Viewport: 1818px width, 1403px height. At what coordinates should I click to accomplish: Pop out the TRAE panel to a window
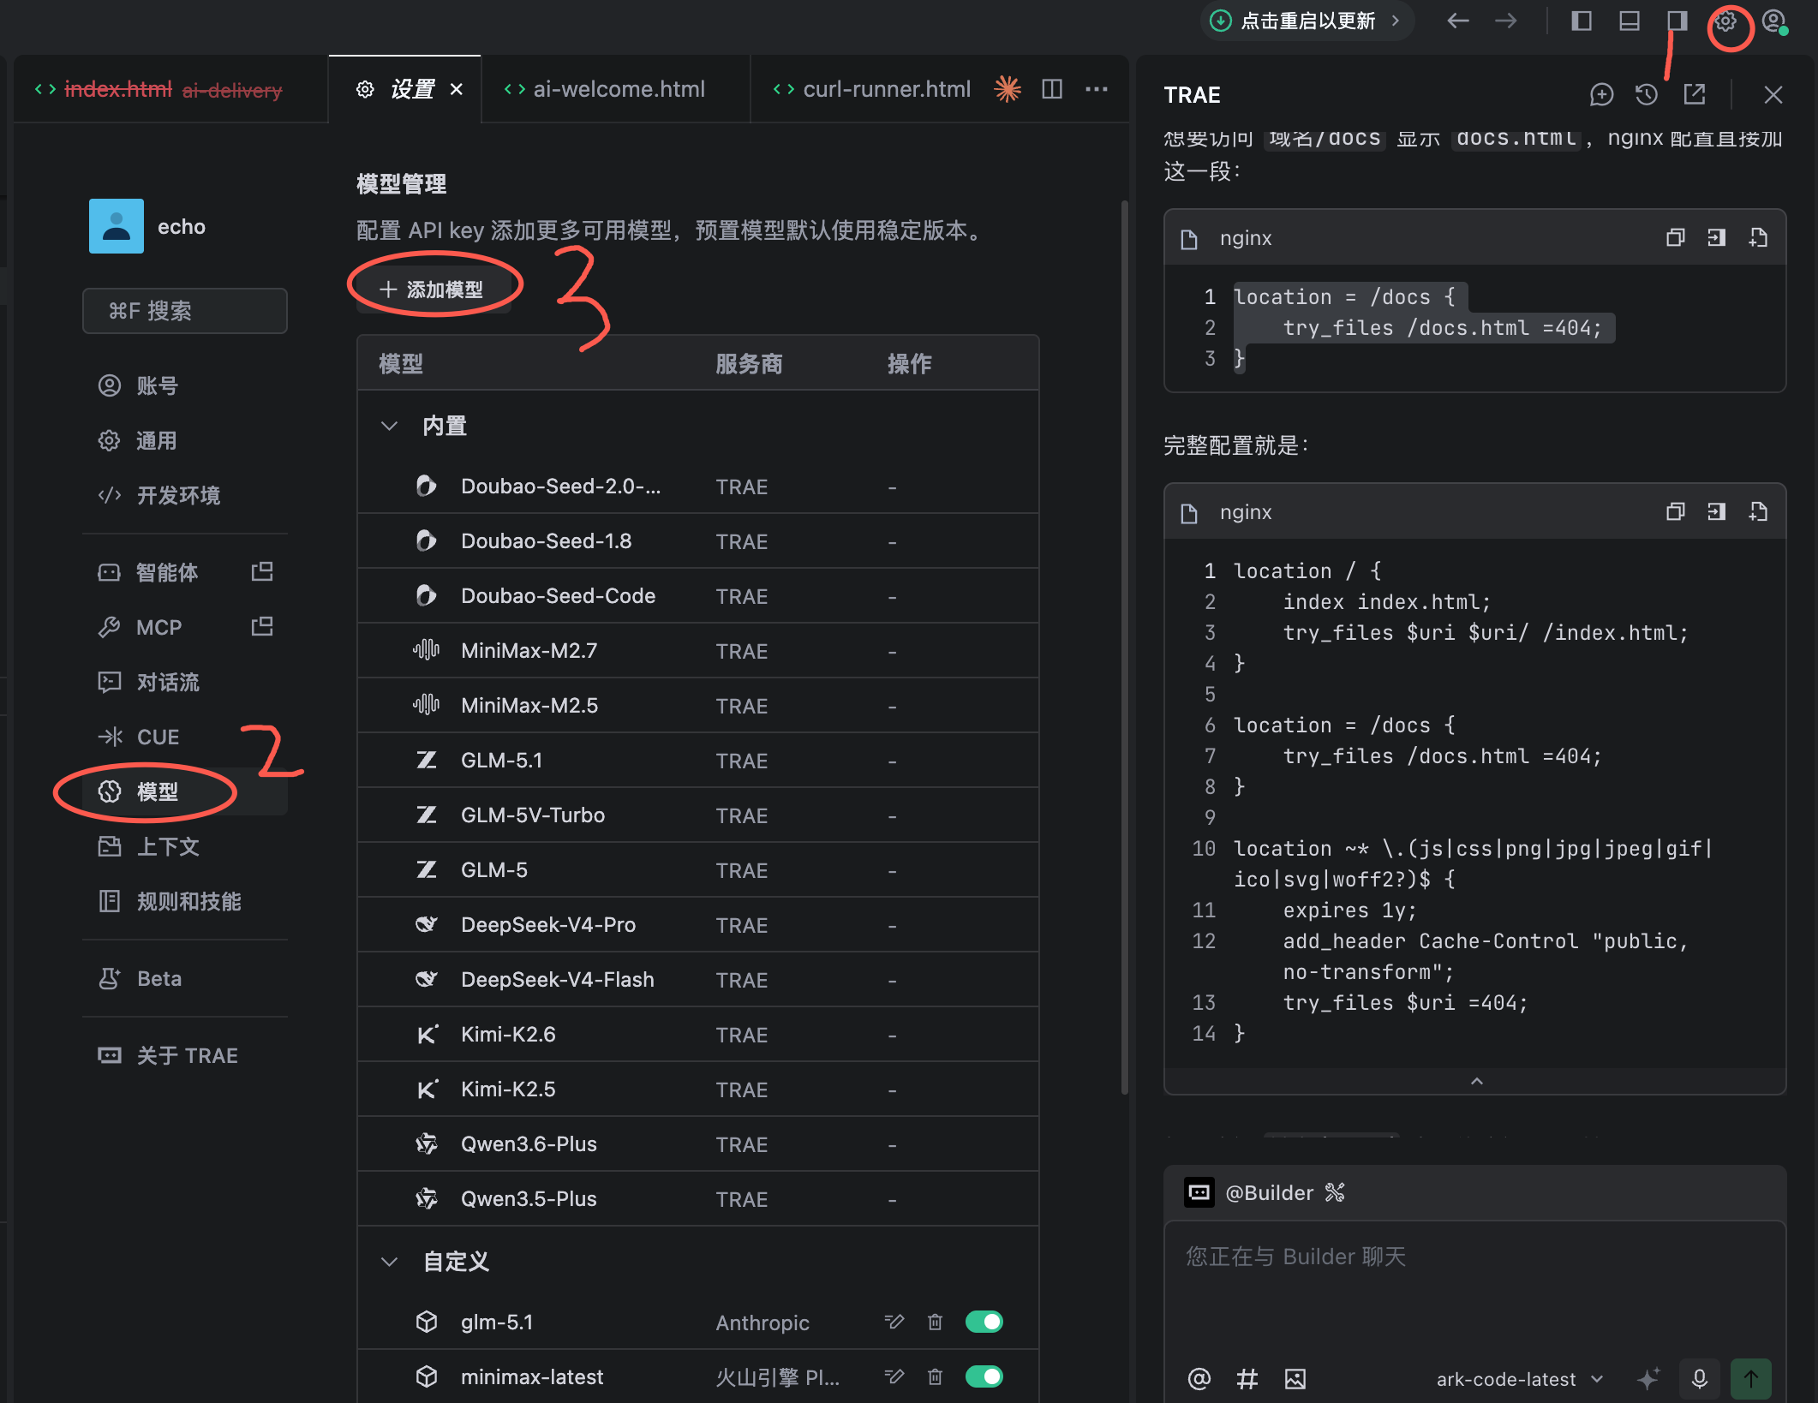tap(1695, 94)
